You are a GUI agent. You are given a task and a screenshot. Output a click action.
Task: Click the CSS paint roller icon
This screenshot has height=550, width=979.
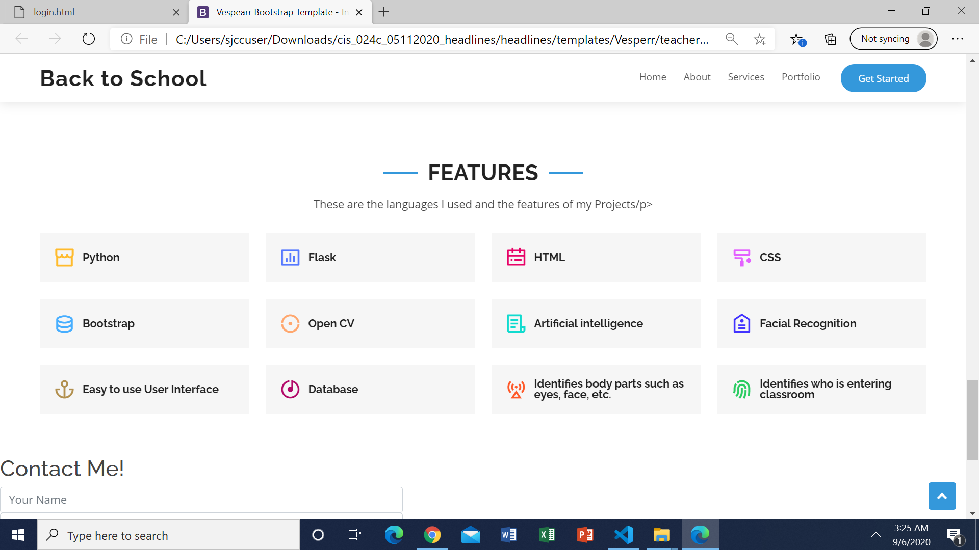coord(741,257)
